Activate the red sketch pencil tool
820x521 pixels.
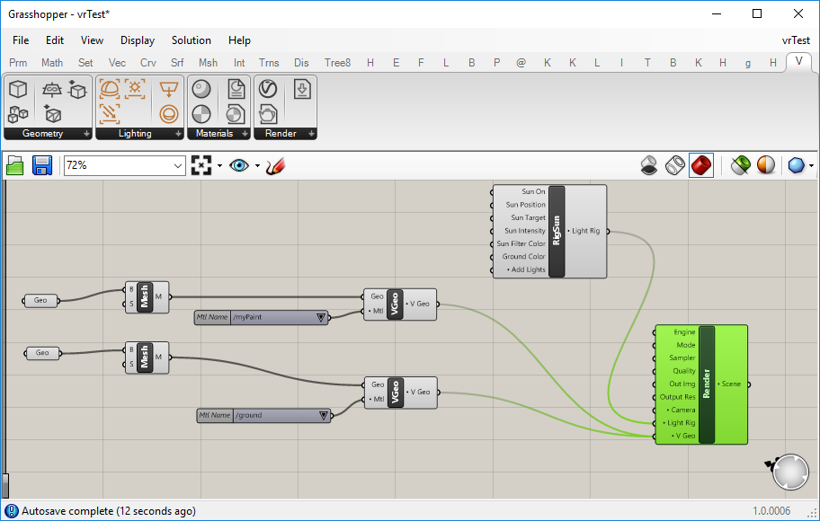coord(276,165)
